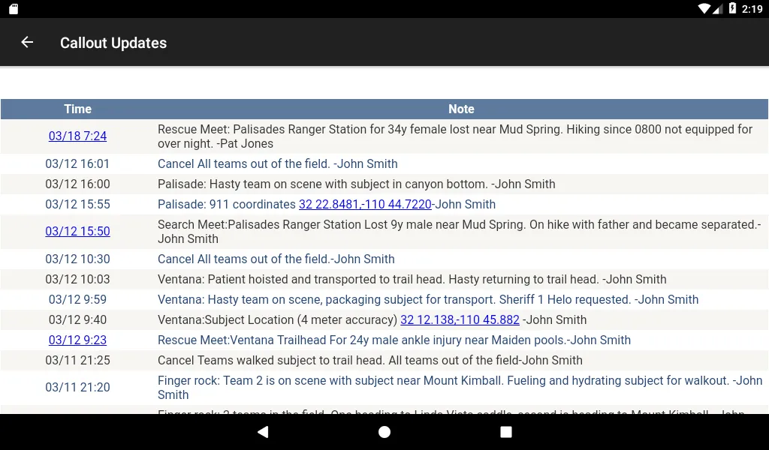The height and width of the screenshot is (450, 769).
Task: Open the 03/12 9:23 timestamp link
Action: (77, 340)
